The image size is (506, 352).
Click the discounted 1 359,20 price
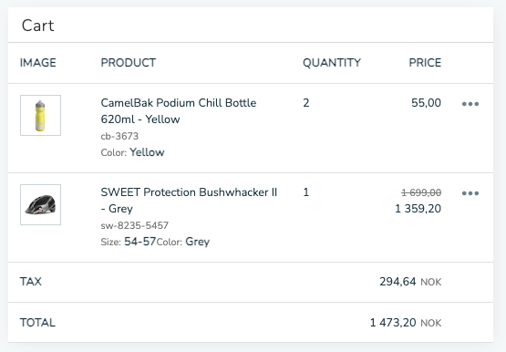pyautogui.click(x=418, y=209)
